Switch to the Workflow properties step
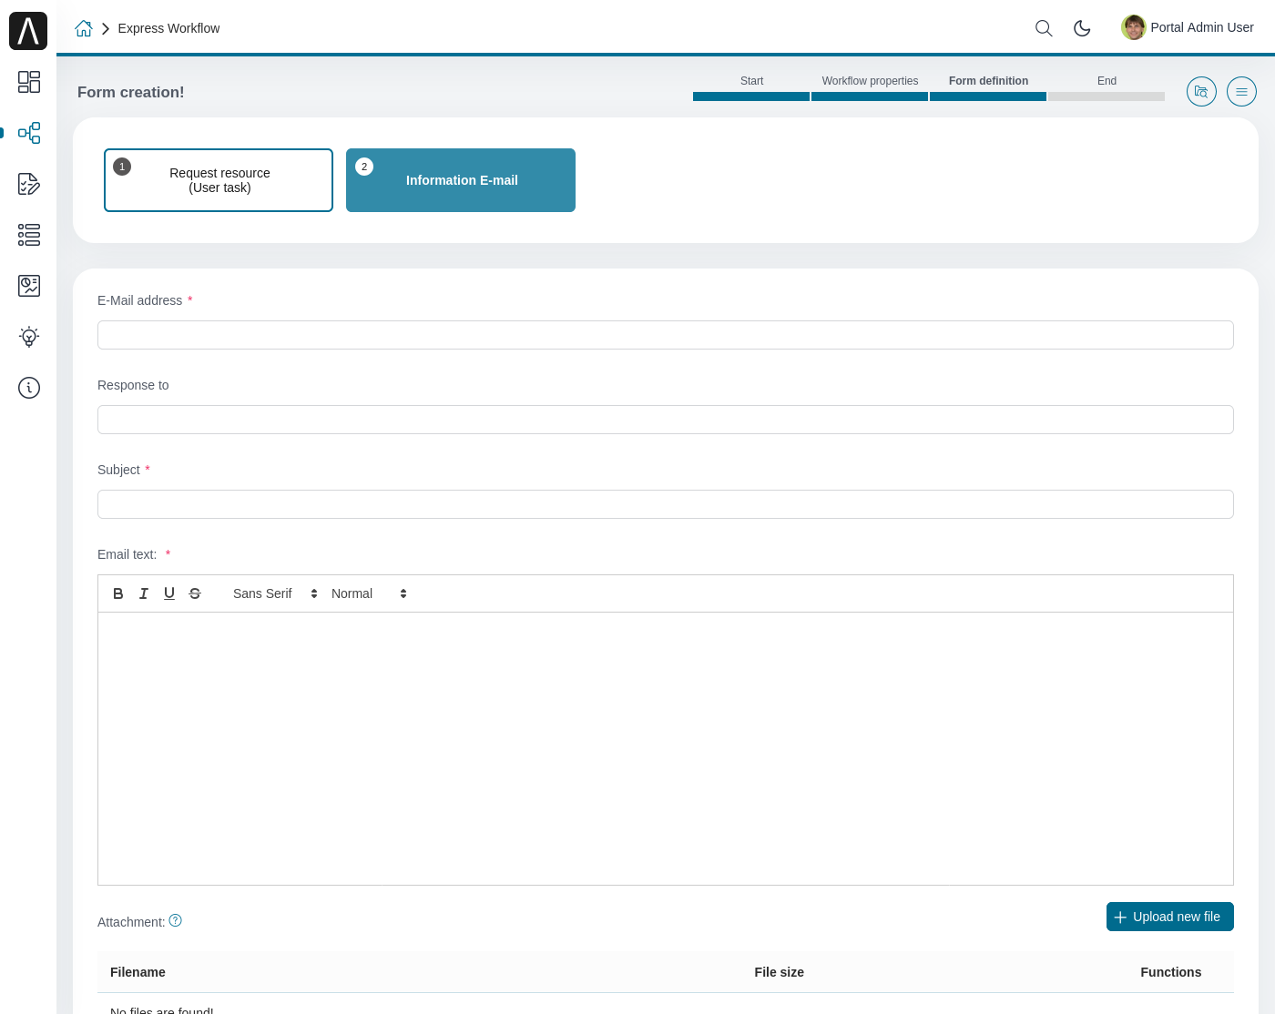Viewport: 1275px width, 1014px height. pyautogui.click(x=870, y=81)
